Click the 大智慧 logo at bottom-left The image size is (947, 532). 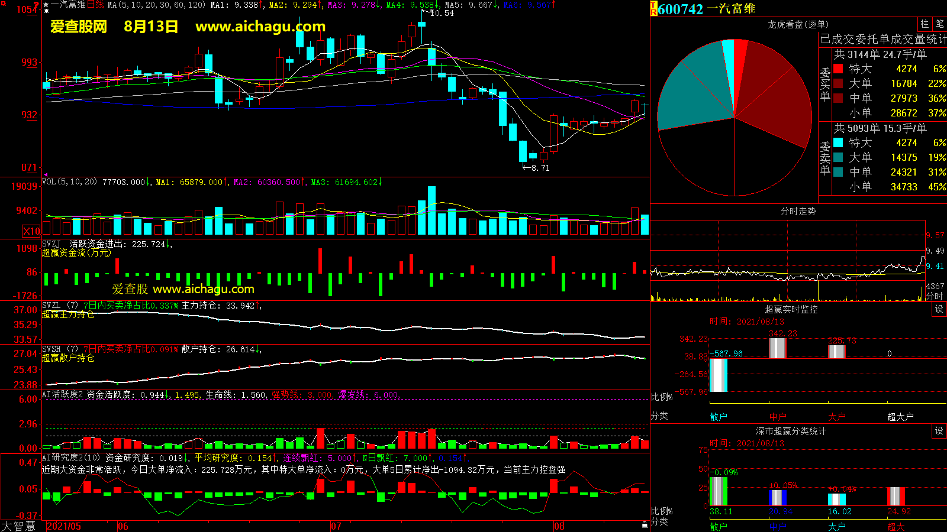point(18,526)
